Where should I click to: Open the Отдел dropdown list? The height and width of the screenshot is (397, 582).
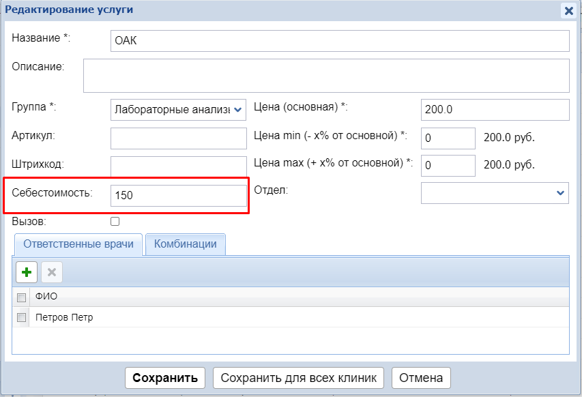coord(560,193)
